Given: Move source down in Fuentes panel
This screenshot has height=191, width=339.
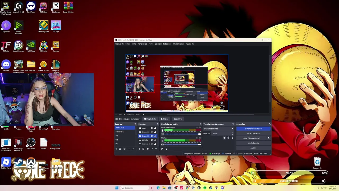Looking at the screenshot, I should pyautogui.click(x=156, y=149).
